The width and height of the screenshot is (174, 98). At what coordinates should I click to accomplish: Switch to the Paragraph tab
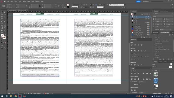point(156,33)
